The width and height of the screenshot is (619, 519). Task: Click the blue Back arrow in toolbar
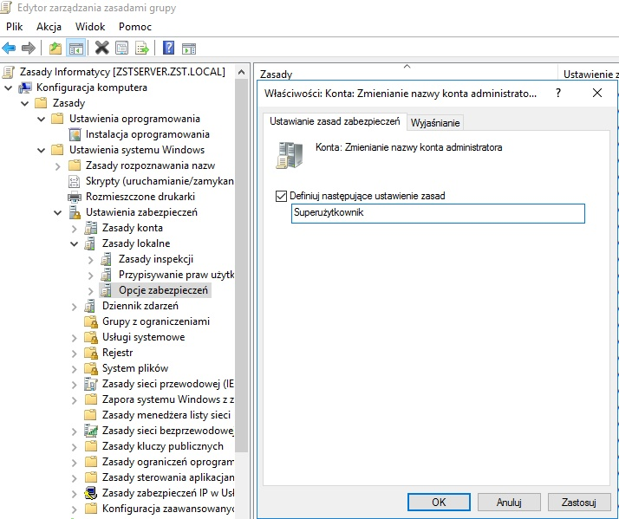click(10, 48)
